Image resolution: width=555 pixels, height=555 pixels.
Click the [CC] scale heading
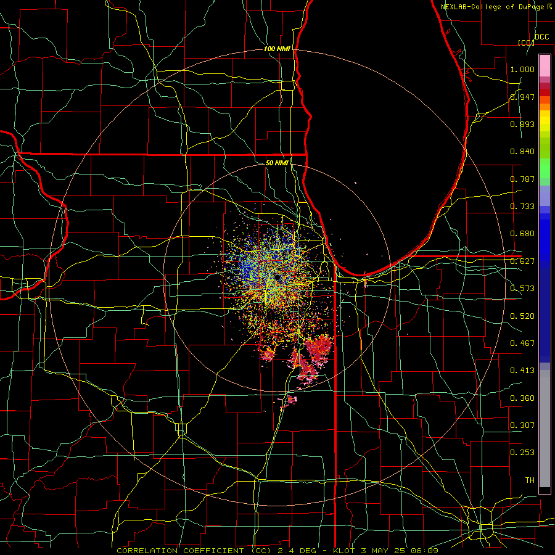point(526,43)
